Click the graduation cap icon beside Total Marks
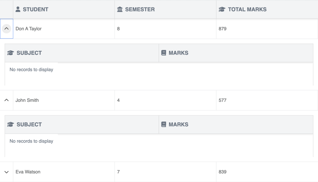This screenshot has height=182, width=318. tap(222, 9)
